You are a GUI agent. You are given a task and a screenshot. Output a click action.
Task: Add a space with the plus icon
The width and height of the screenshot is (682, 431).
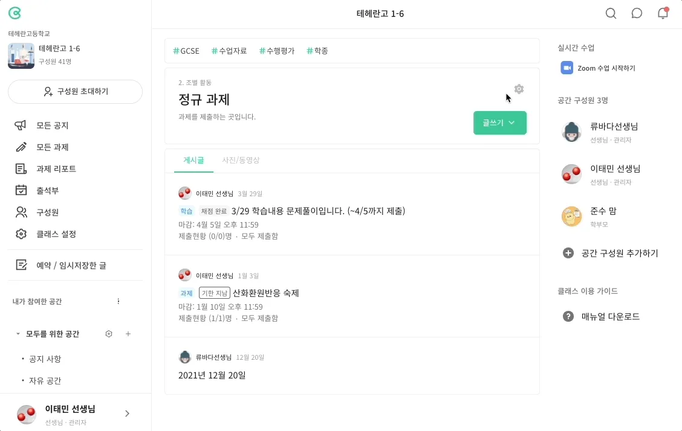[x=128, y=334]
